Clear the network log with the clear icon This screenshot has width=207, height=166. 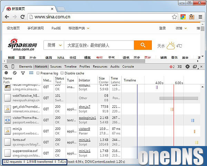pyautogui.click(x=14, y=73)
